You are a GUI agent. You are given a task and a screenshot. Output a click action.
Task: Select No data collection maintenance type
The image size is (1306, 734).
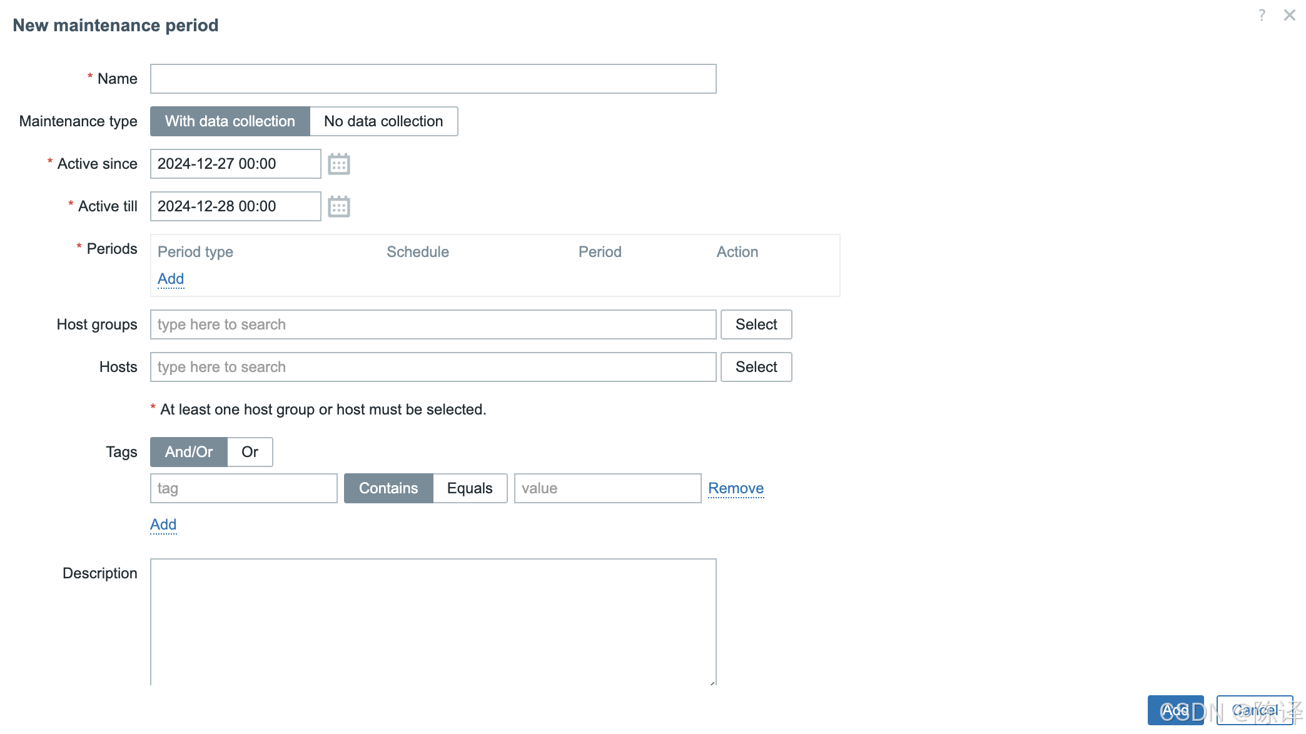coord(383,121)
